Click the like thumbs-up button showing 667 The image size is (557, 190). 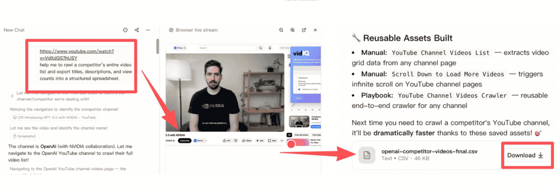click(x=227, y=140)
